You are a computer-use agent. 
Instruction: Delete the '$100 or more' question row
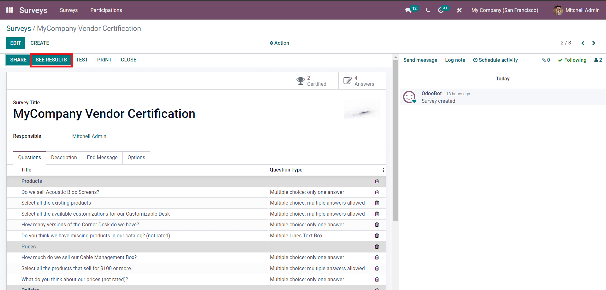(x=377, y=269)
